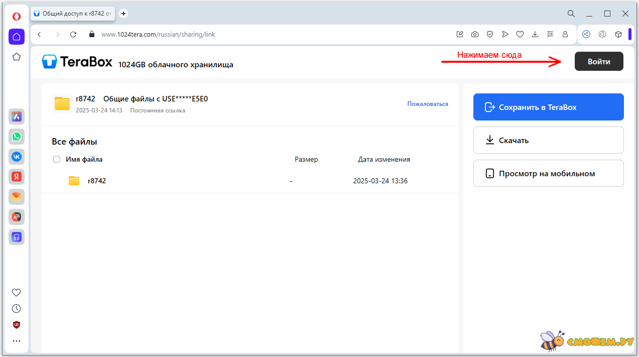
Task: Click the Войти login button
Action: click(x=599, y=61)
